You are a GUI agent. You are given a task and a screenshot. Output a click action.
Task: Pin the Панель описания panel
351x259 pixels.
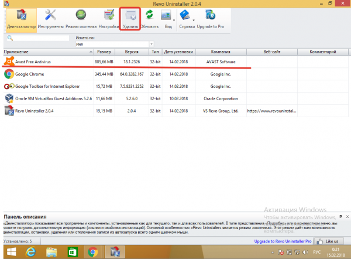pyautogui.click(x=340, y=216)
